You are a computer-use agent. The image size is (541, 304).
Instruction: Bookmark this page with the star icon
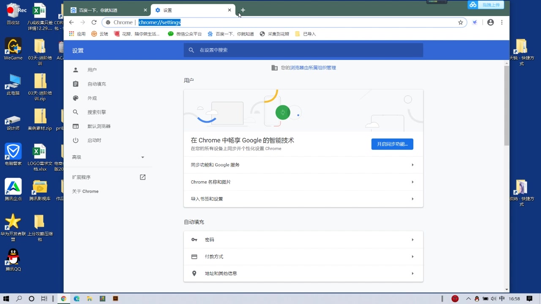[x=461, y=22]
